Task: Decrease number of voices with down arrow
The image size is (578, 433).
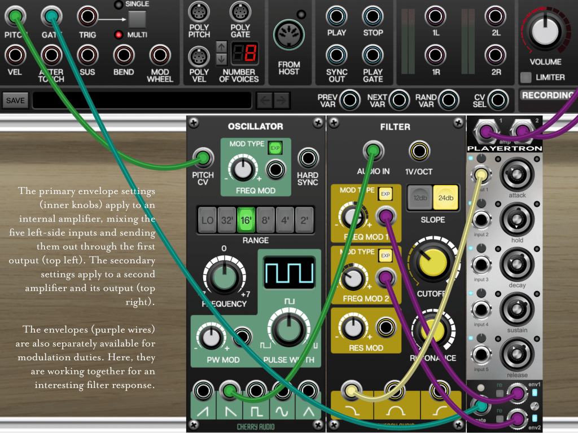Action: pyautogui.click(x=222, y=58)
